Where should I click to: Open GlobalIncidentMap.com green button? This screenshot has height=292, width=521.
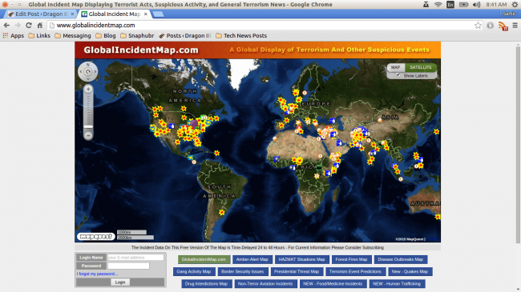click(204, 259)
